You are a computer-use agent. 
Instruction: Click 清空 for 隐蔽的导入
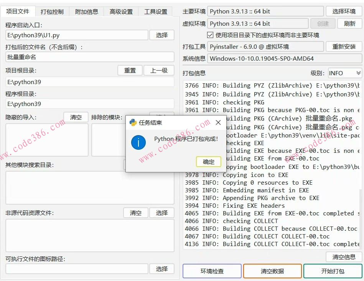point(76,117)
